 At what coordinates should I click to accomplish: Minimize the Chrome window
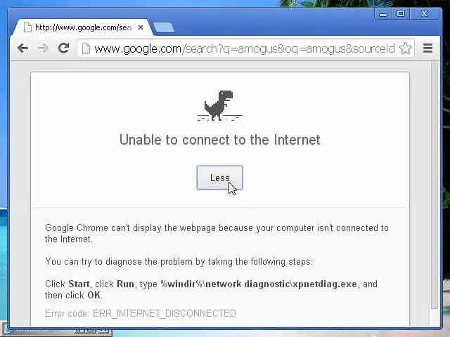coord(383,14)
